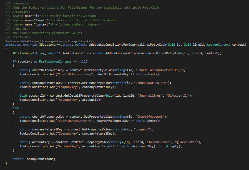Screen dimensions: 249x170
Task: Click the "JournalLines" string in the if block
Action: click(x=150, y=96)
